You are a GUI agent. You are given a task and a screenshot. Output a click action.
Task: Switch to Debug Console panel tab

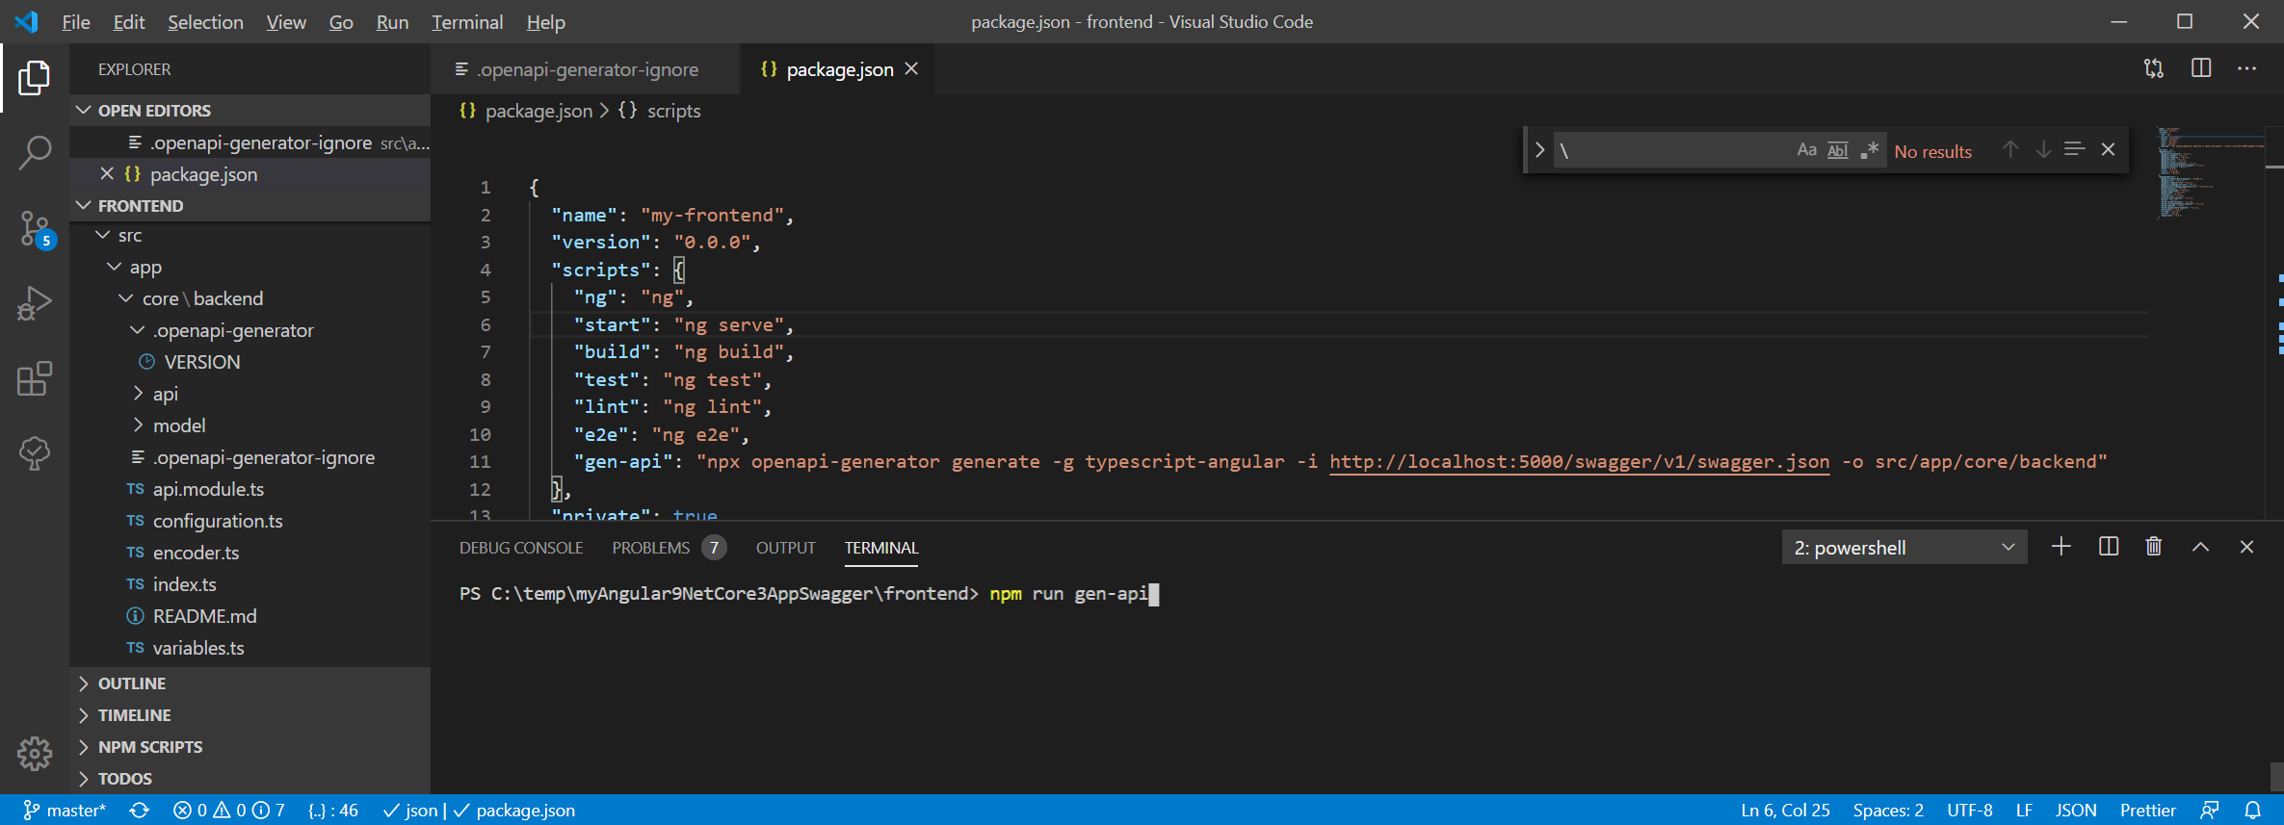click(521, 548)
